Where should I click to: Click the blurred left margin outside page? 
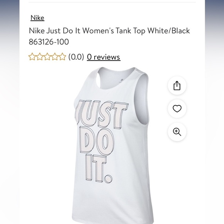[10, 112]
